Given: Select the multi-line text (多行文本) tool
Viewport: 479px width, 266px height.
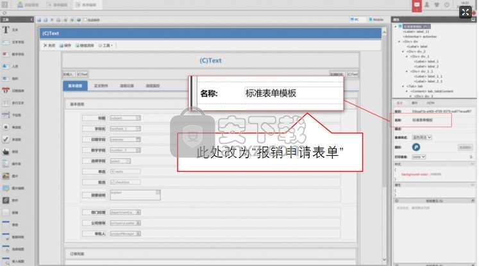Looking at the screenshot, I should tap(6, 103).
